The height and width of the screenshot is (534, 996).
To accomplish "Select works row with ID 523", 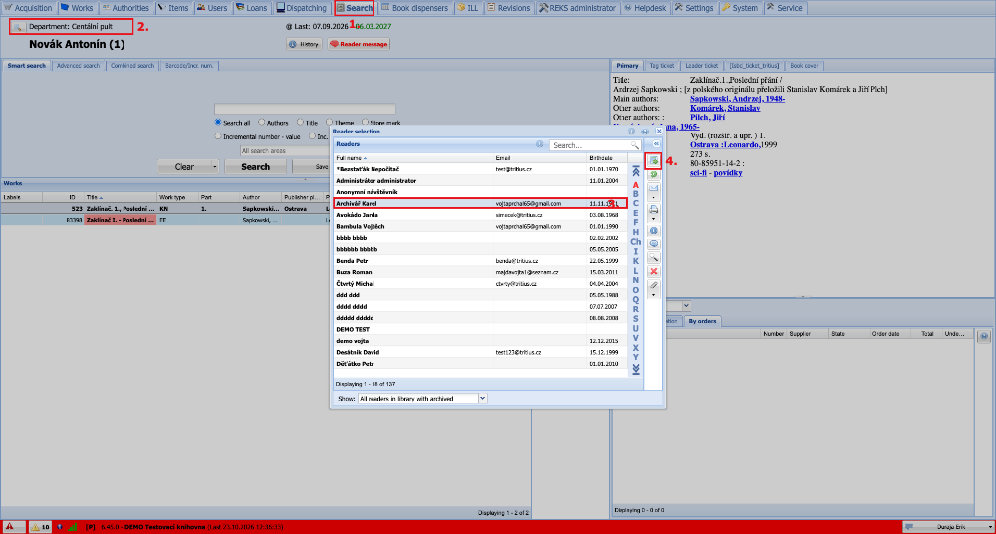I will click(x=165, y=208).
